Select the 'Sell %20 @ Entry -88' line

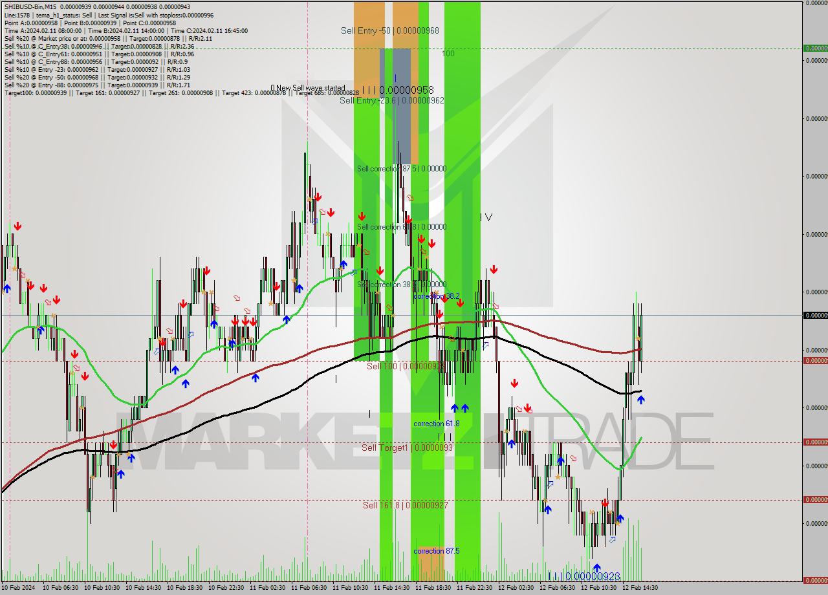[97, 85]
